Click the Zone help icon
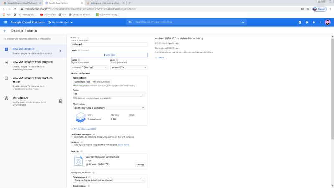Image resolution: width=334 pixels, height=188 pixels. click(117, 60)
